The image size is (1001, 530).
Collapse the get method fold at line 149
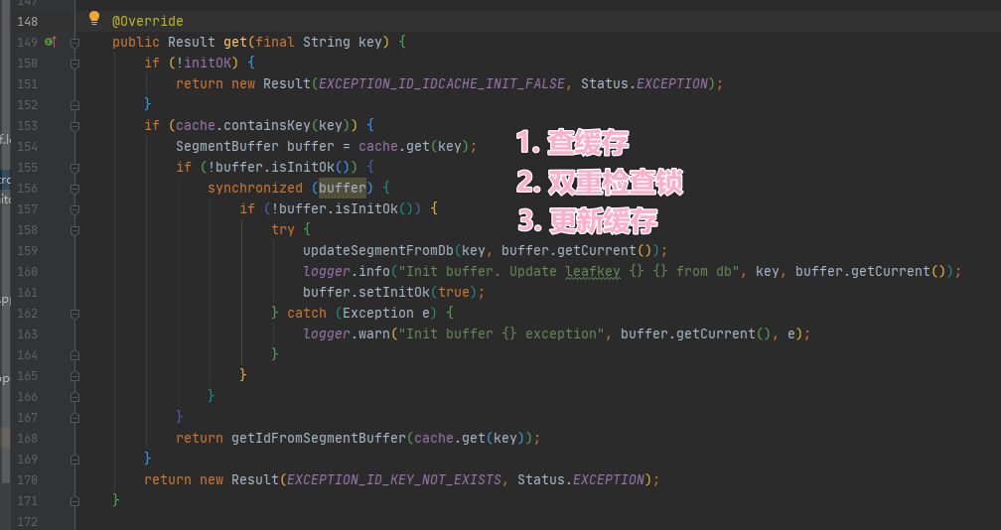click(74, 42)
